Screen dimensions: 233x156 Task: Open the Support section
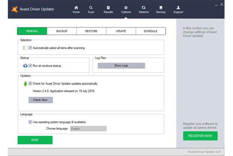[x=178, y=10]
